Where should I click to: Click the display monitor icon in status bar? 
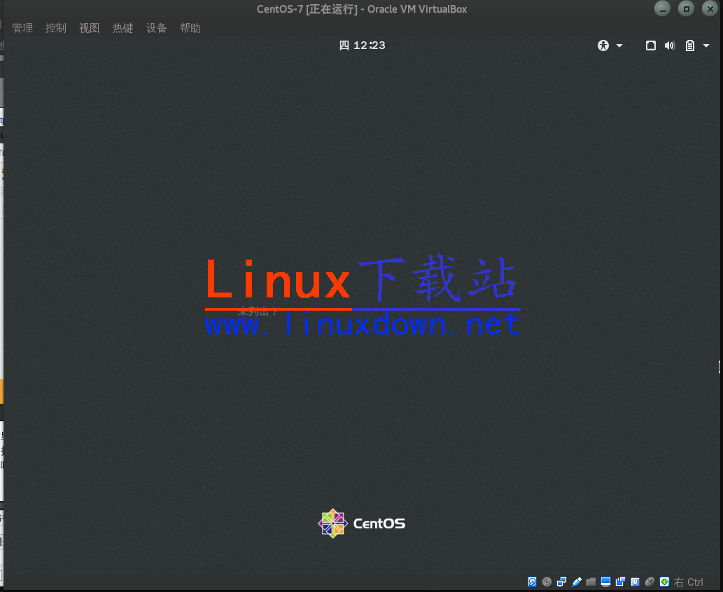(x=605, y=582)
